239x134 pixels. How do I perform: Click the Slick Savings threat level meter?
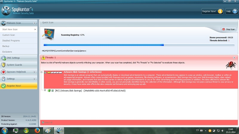pos(55,73)
